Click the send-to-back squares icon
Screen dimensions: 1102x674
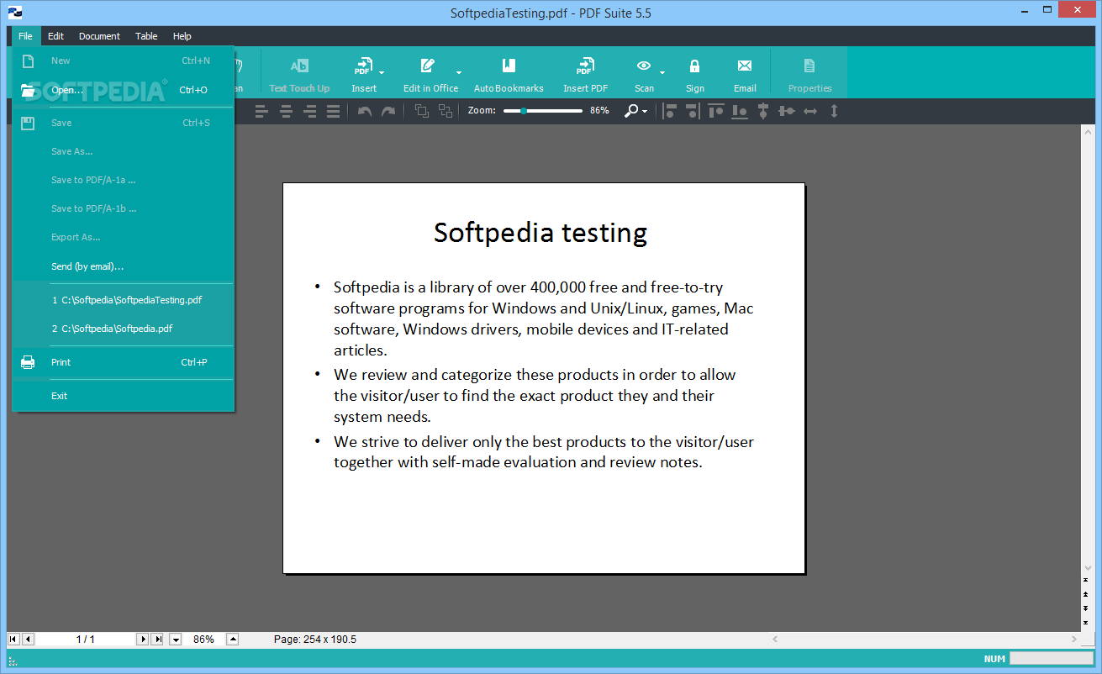[x=446, y=111]
